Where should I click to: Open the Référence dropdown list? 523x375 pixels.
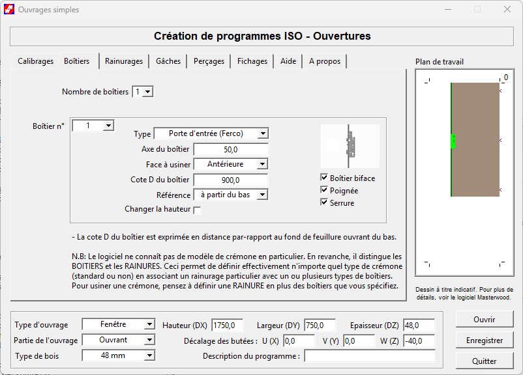tap(262, 195)
